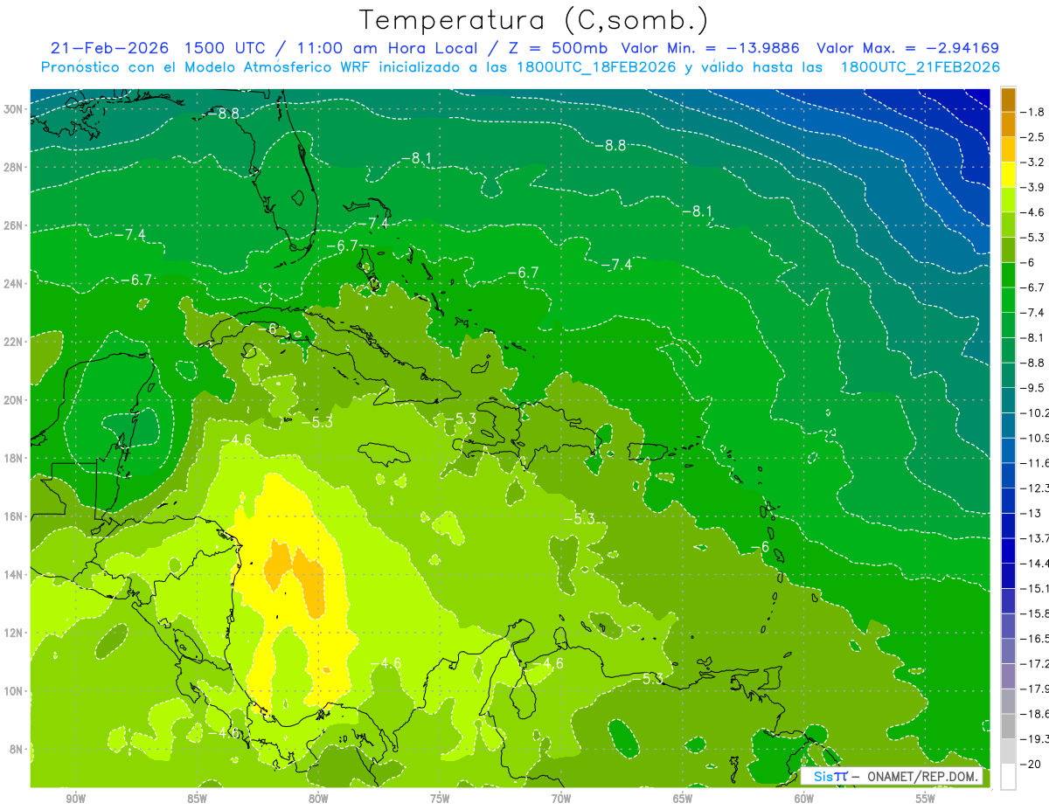
Task: Click the '90W' longitude axis label
Action: [x=75, y=799]
